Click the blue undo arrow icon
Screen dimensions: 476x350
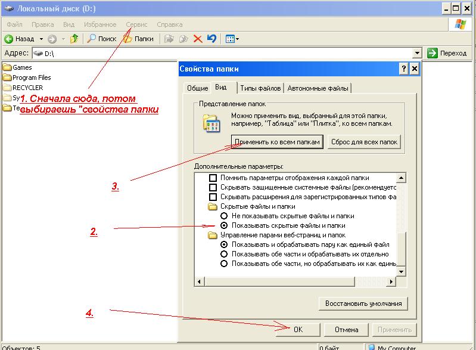[x=211, y=39]
